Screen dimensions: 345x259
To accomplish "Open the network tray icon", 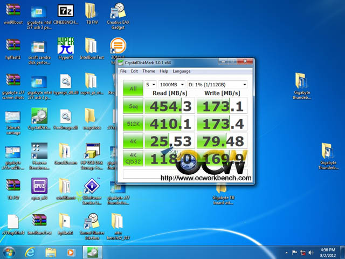I will tap(303, 253).
